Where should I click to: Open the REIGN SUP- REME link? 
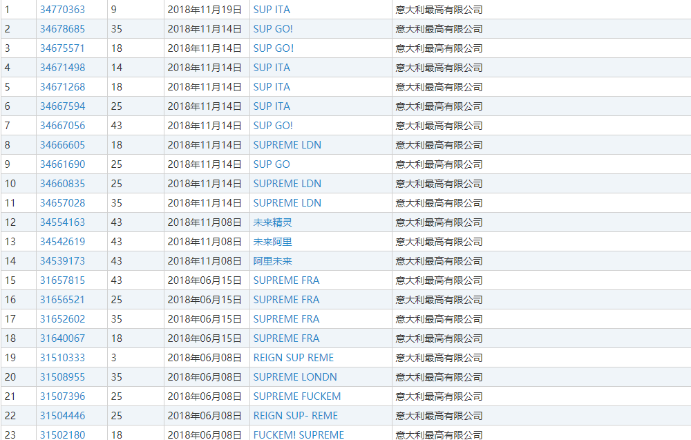click(295, 416)
